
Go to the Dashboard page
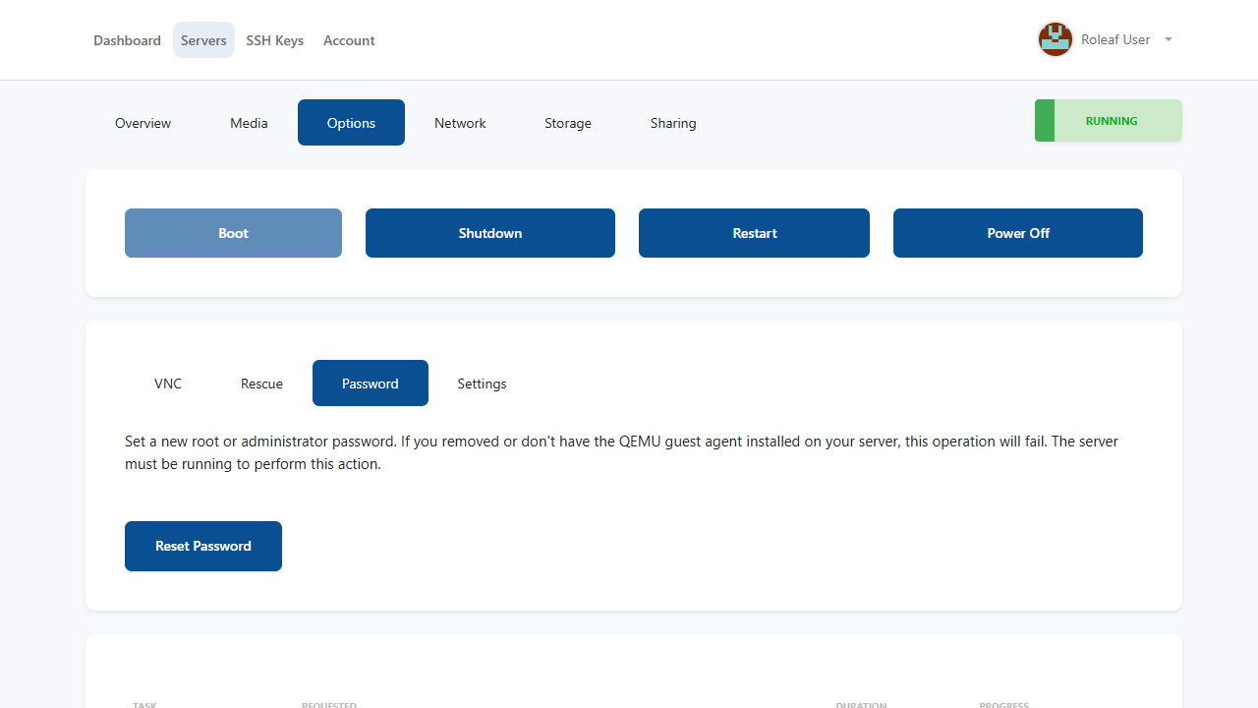pyautogui.click(x=127, y=40)
